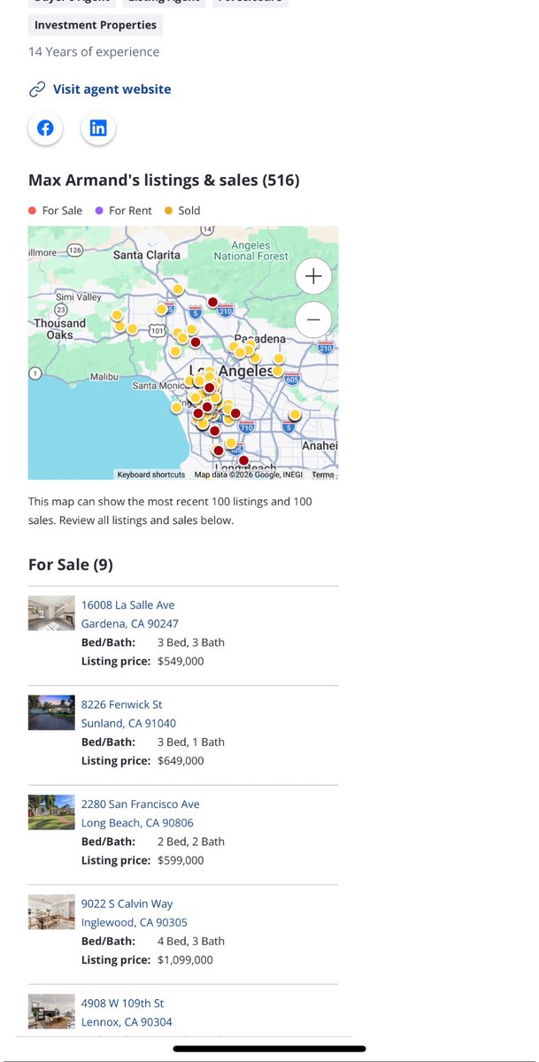
Task: Open Long Beach, CA 90806 listing link
Action: (137, 823)
